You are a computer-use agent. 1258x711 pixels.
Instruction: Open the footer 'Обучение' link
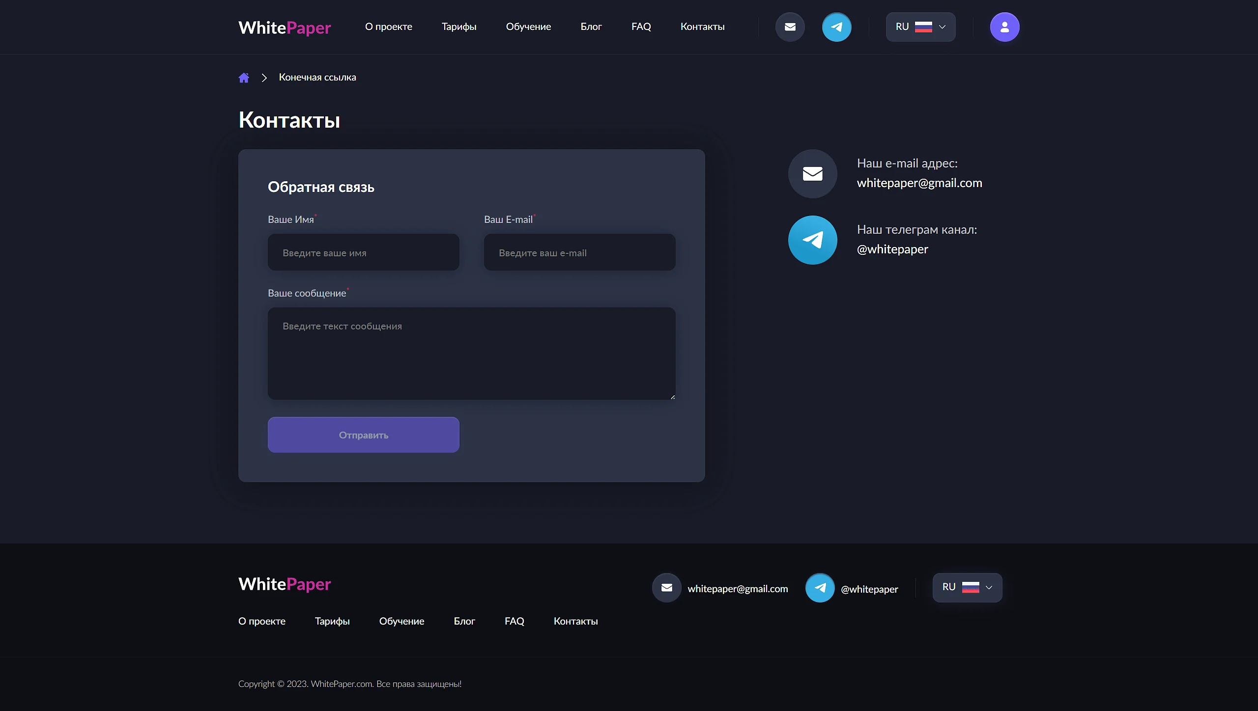coord(401,621)
